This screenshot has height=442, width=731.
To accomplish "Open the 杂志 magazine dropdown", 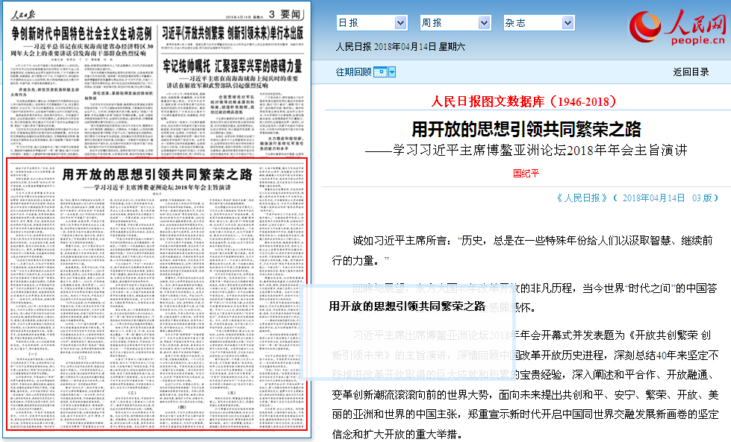I will (538, 23).
